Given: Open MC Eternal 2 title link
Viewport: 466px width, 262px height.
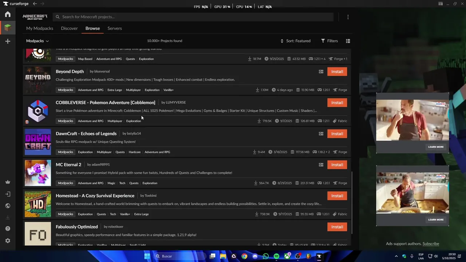Looking at the screenshot, I should (68, 165).
